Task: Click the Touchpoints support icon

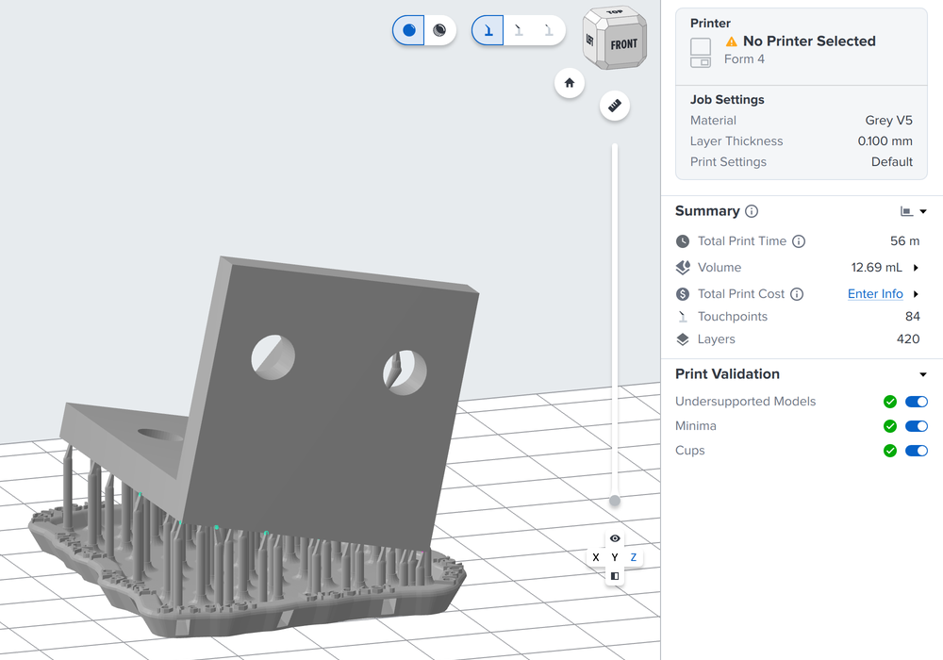Action: click(683, 317)
